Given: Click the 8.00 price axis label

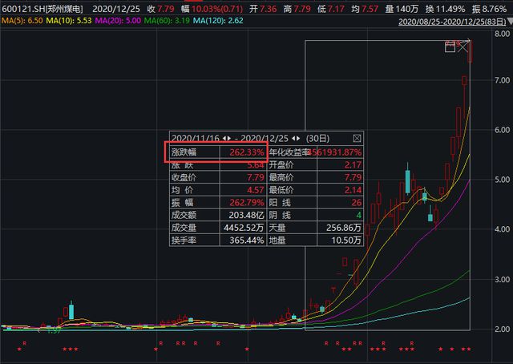Looking at the screenshot, I should (503, 34).
